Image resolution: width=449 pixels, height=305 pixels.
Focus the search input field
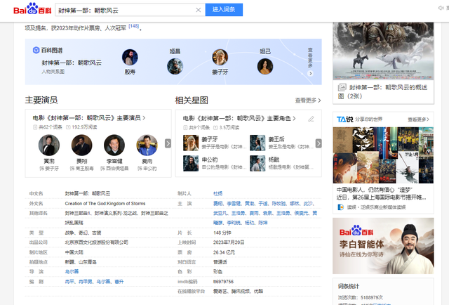pyautogui.click(x=126, y=10)
